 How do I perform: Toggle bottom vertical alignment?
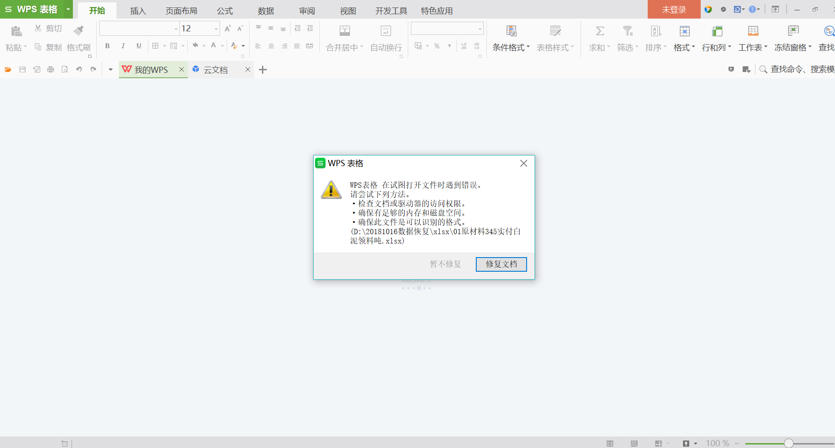point(283,29)
